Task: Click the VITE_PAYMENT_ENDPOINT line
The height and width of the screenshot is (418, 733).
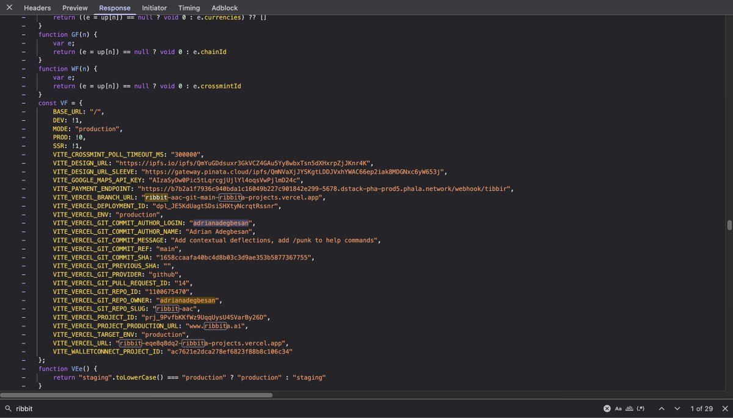Action: point(283,189)
